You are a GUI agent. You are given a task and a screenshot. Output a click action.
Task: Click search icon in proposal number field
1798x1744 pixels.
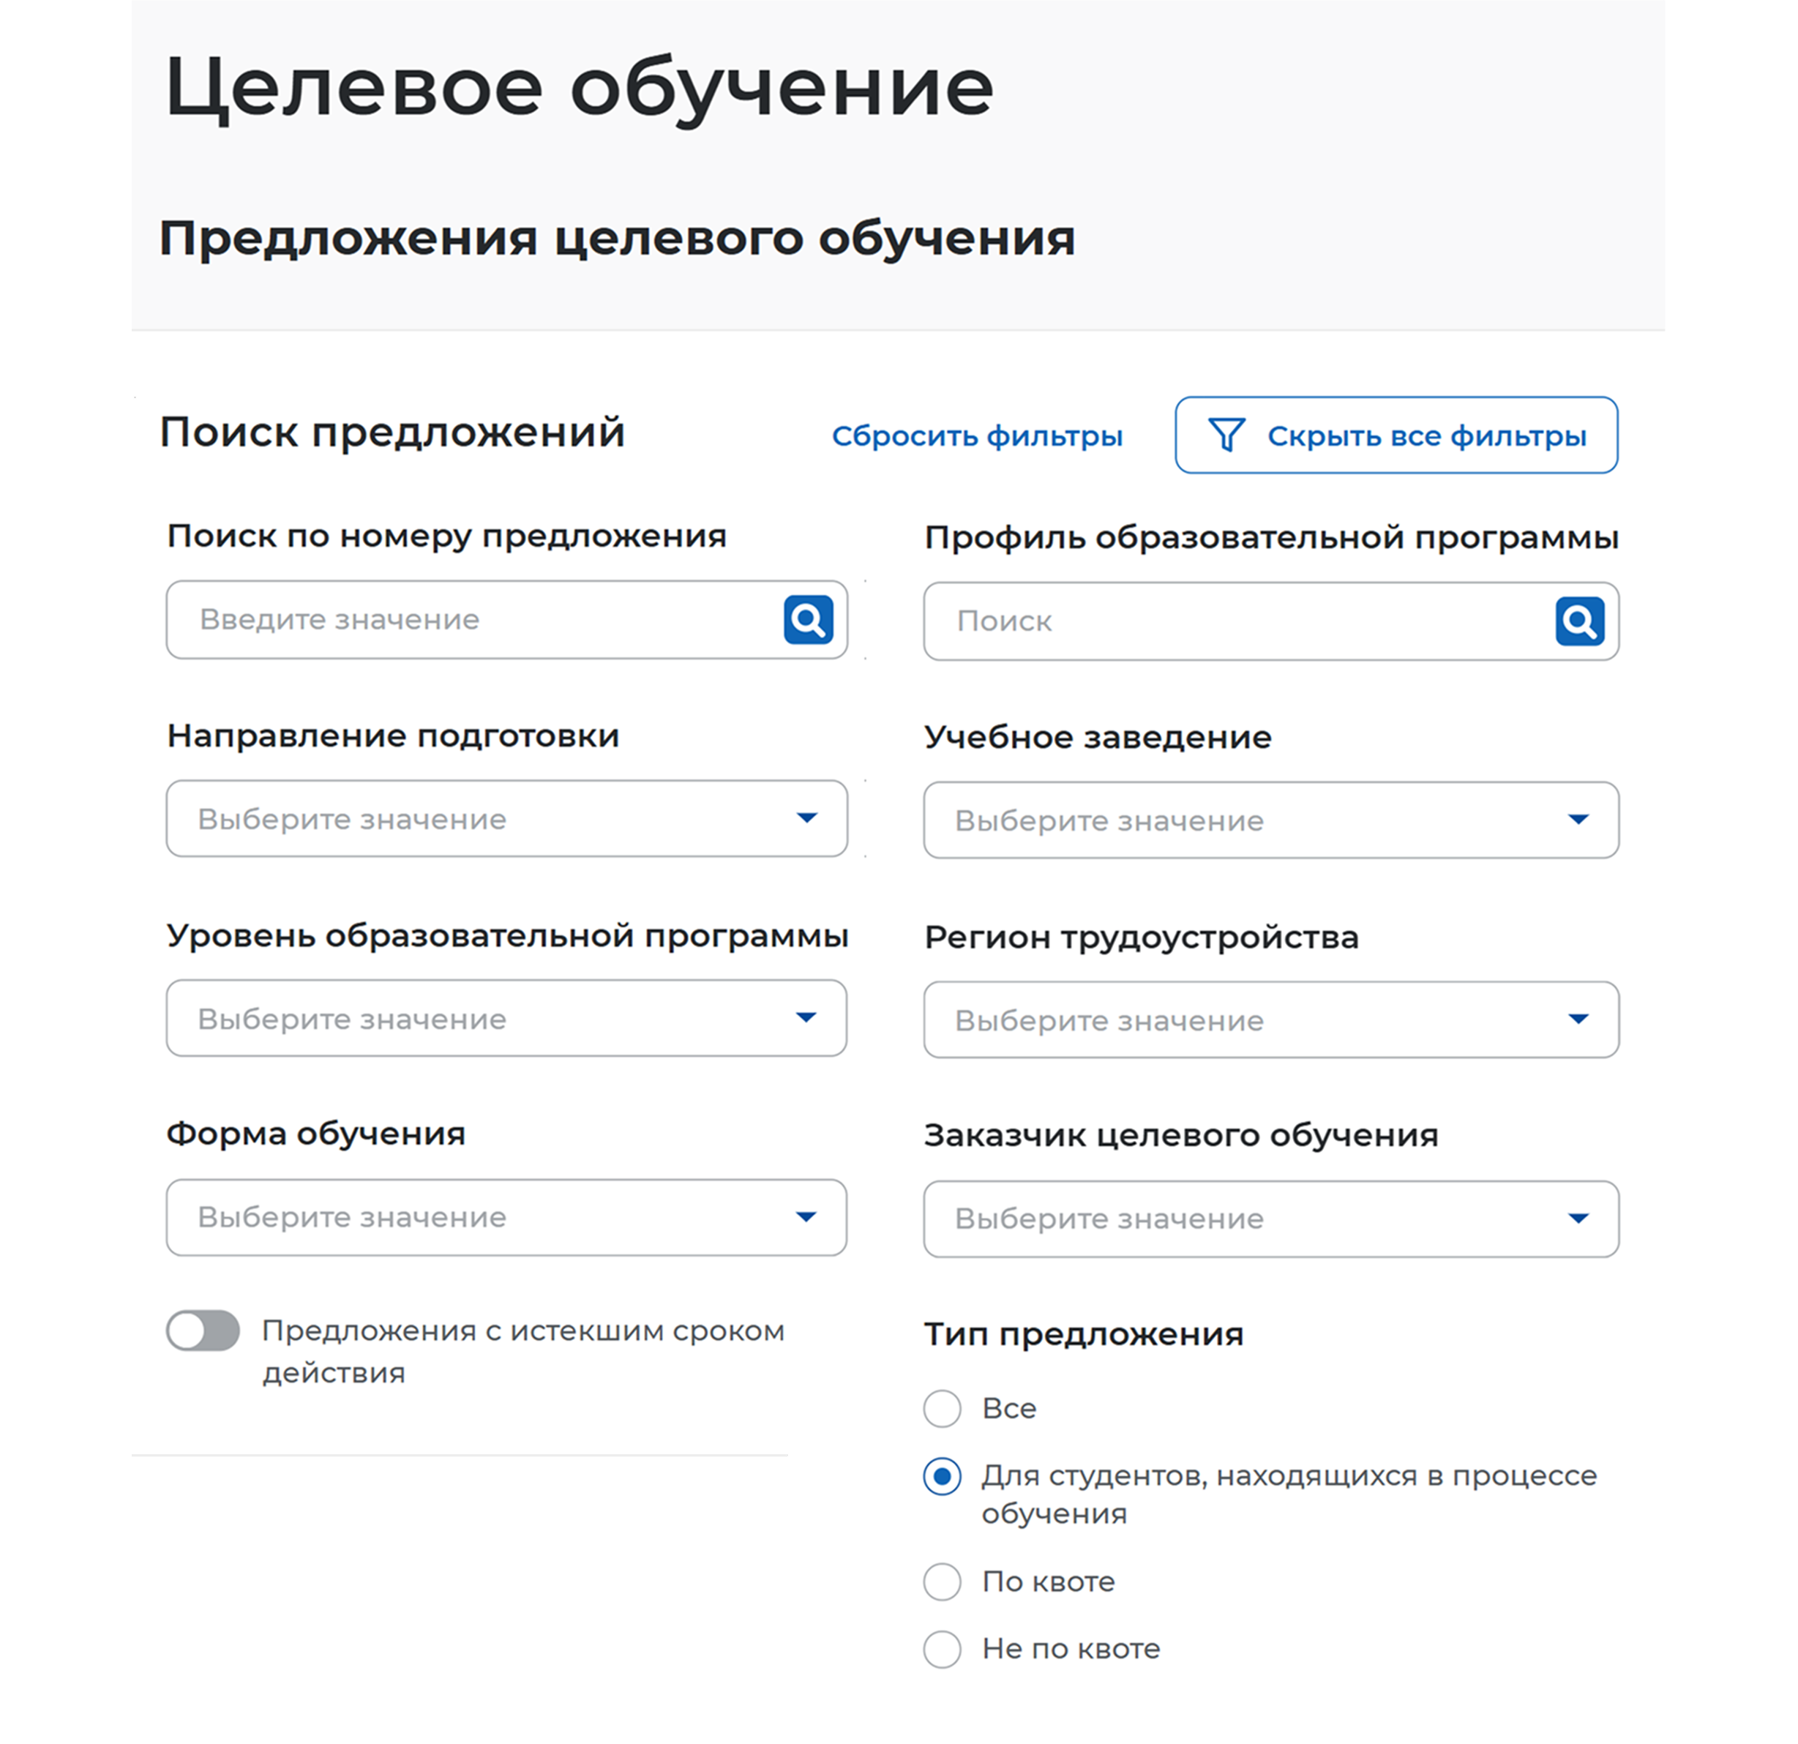click(x=808, y=619)
